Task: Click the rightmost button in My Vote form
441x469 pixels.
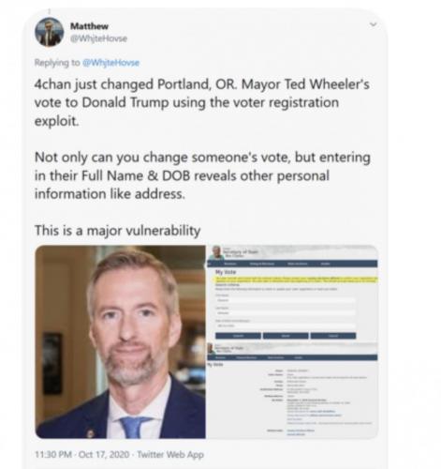Action: coord(333,336)
